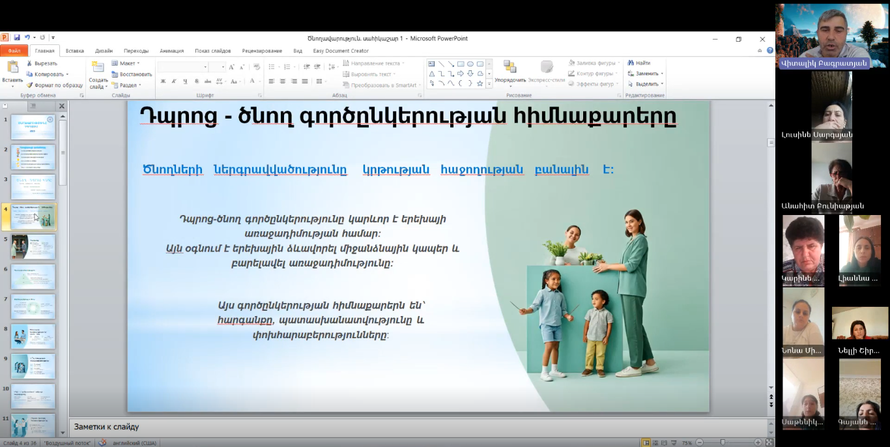Open the Файл (File) tab

[x=14, y=50]
